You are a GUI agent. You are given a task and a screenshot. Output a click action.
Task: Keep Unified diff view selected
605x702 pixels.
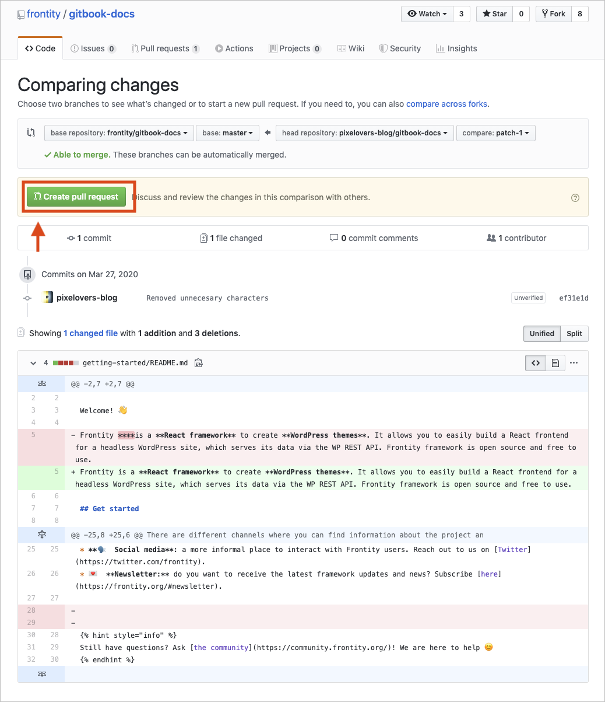click(541, 333)
